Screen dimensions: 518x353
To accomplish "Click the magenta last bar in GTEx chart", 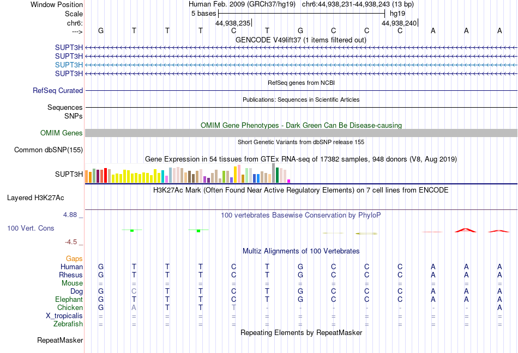I will pos(289,181).
